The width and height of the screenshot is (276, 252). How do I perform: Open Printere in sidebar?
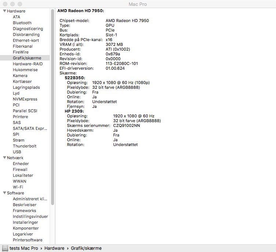pos(20,117)
